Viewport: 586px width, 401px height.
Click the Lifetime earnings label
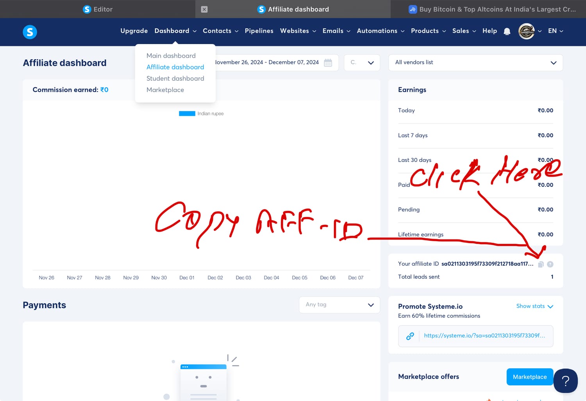click(x=421, y=234)
